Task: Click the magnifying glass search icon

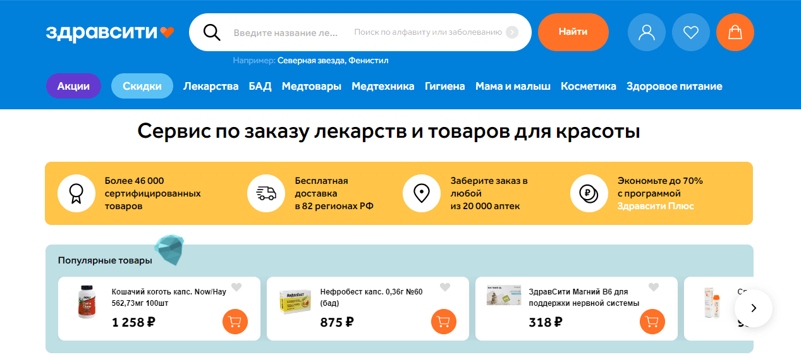Action: click(211, 32)
